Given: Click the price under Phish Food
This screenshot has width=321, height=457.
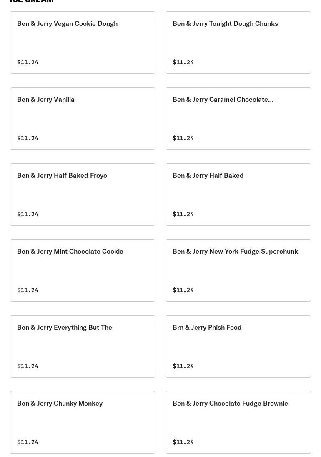Looking at the screenshot, I should pyautogui.click(x=183, y=366).
